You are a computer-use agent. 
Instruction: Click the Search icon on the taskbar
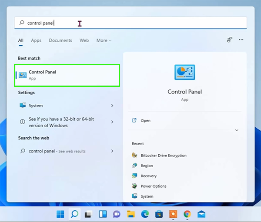[74, 214]
